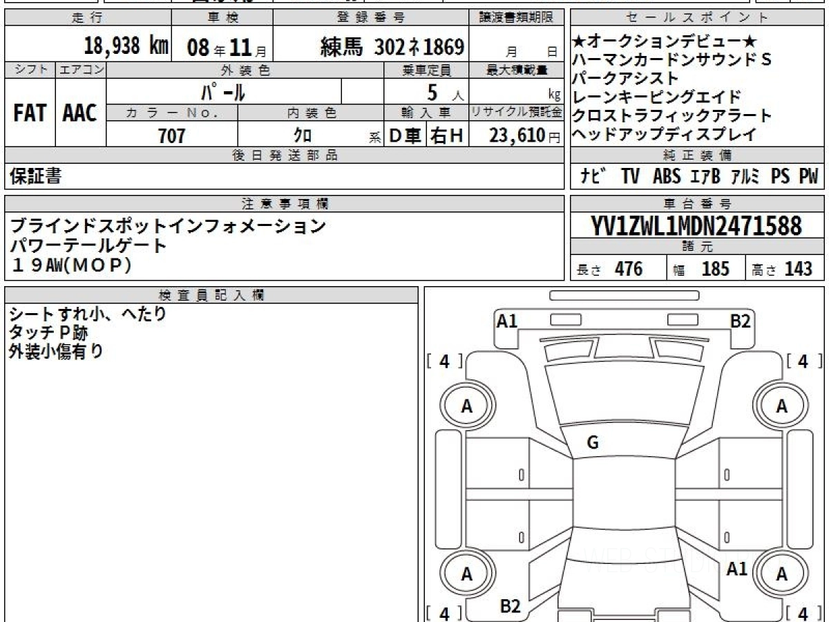Select registration number 練馬 302ネ1869
The height and width of the screenshot is (622, 829).
pos(392,47)
